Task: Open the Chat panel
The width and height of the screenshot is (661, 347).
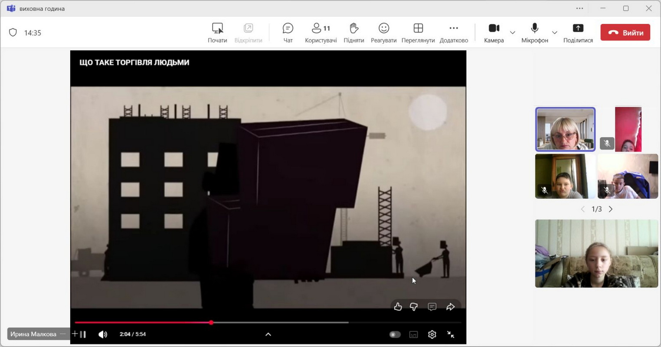Action: coord(288,33)
